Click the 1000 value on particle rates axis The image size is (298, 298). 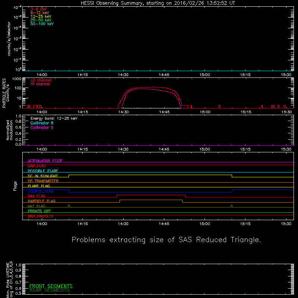tap(17, 79)
